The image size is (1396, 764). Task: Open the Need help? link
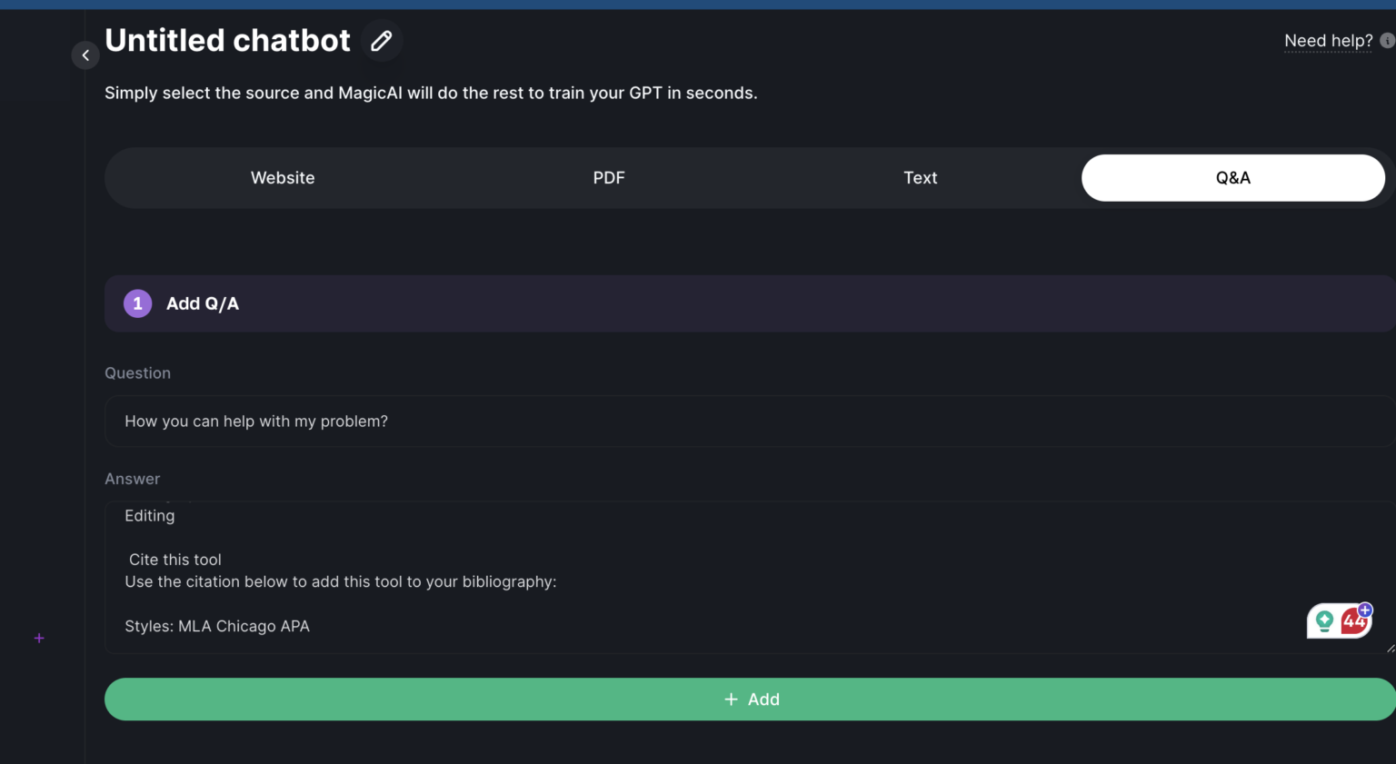tap(1328, 41)
